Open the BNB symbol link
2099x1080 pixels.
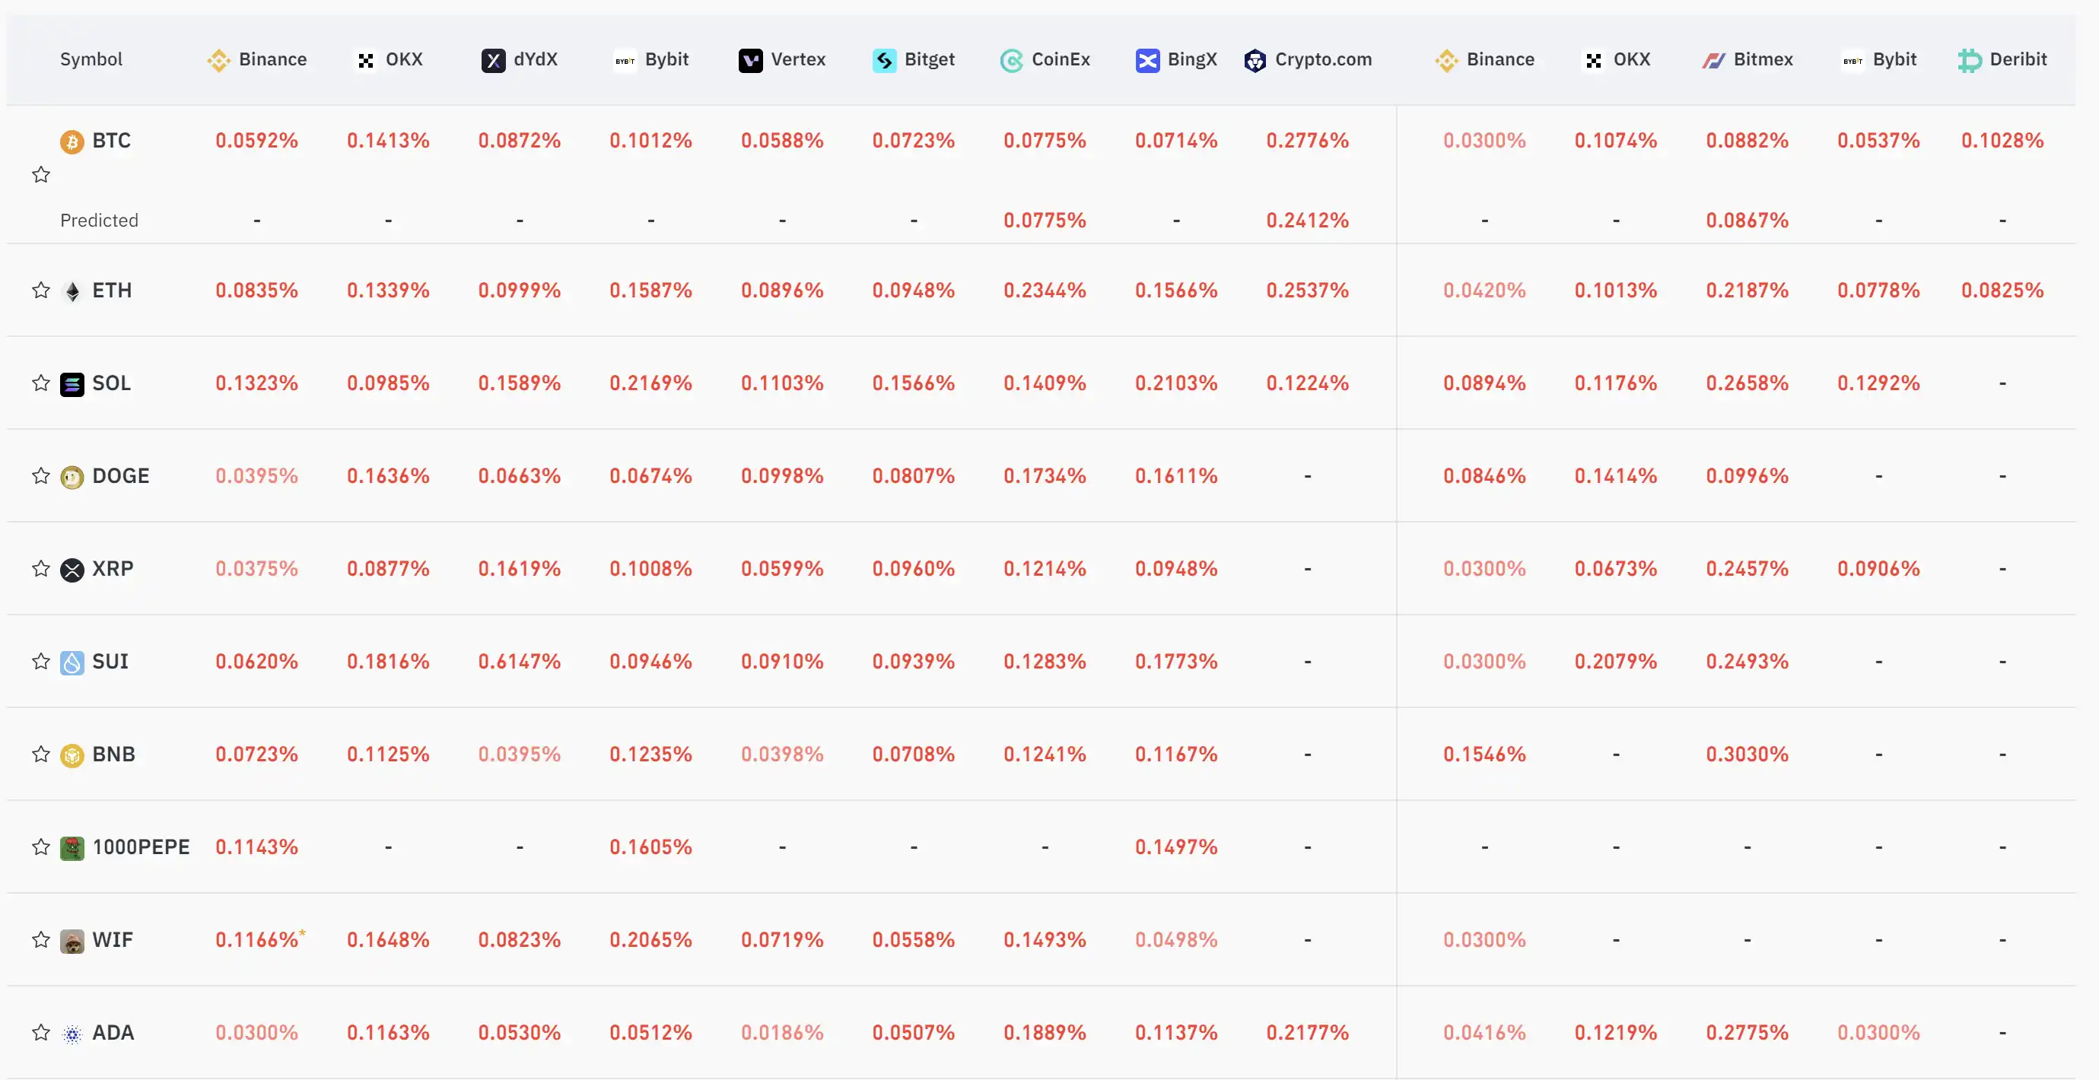pos(113,754)
